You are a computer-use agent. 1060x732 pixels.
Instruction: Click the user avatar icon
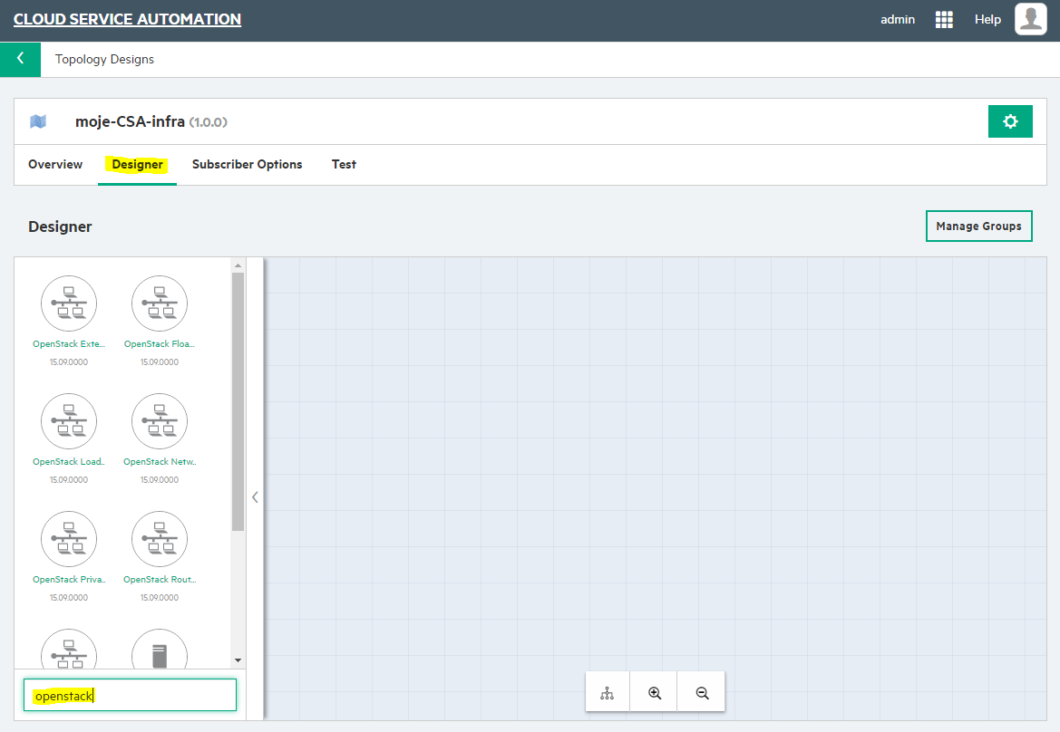pyautogui.click(x=1030, y=18)
